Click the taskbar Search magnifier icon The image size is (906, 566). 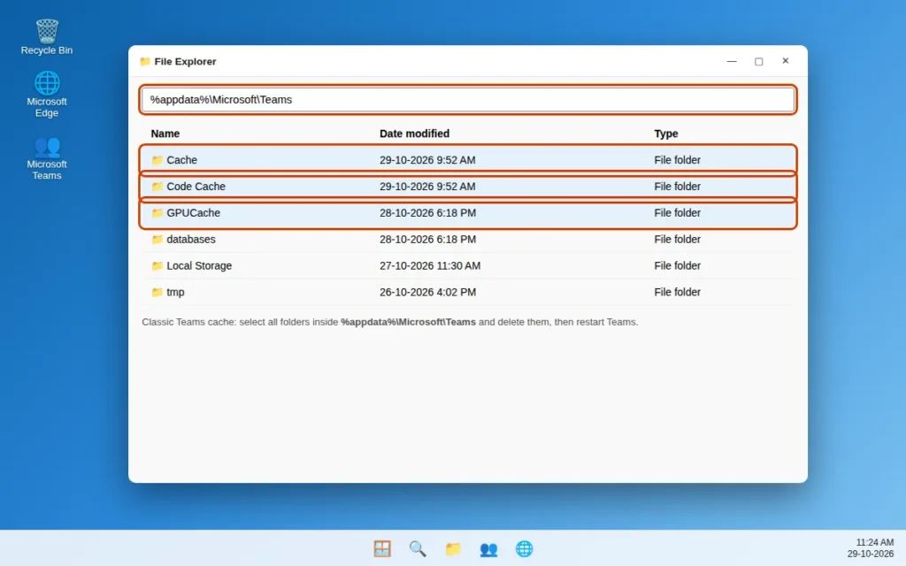[418, 548]
